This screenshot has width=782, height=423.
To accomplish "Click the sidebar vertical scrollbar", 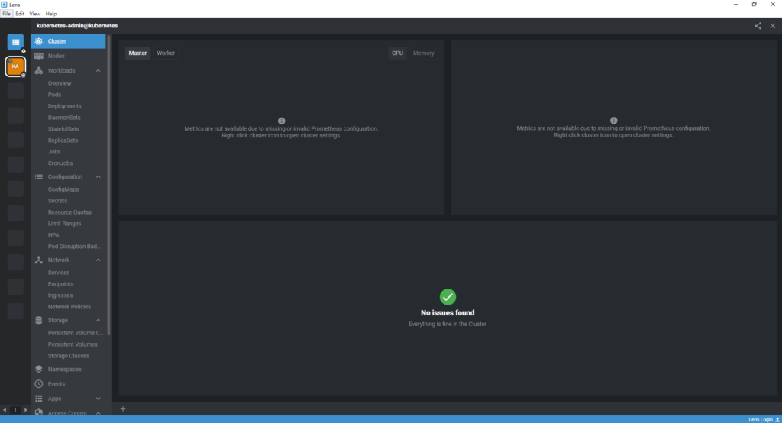I will pyautogui.click(x=108, y=185).
